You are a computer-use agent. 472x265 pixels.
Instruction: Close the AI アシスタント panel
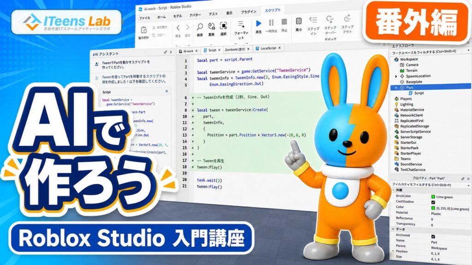click(x=171, y=52)
